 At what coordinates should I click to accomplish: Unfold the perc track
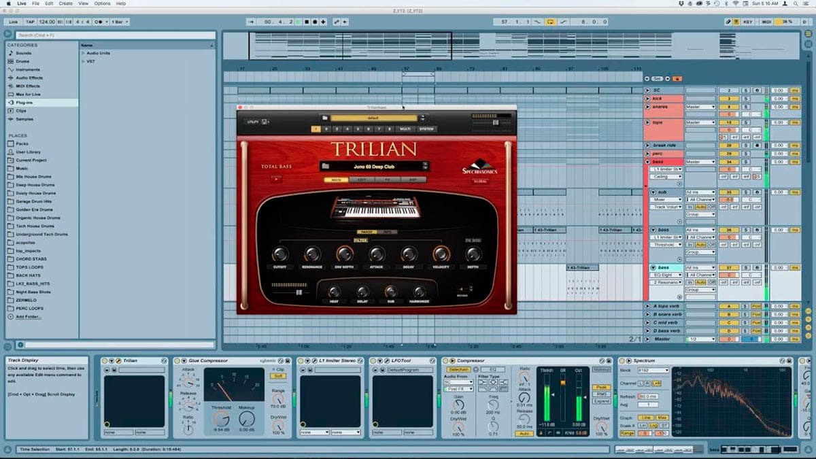(647, 154)
